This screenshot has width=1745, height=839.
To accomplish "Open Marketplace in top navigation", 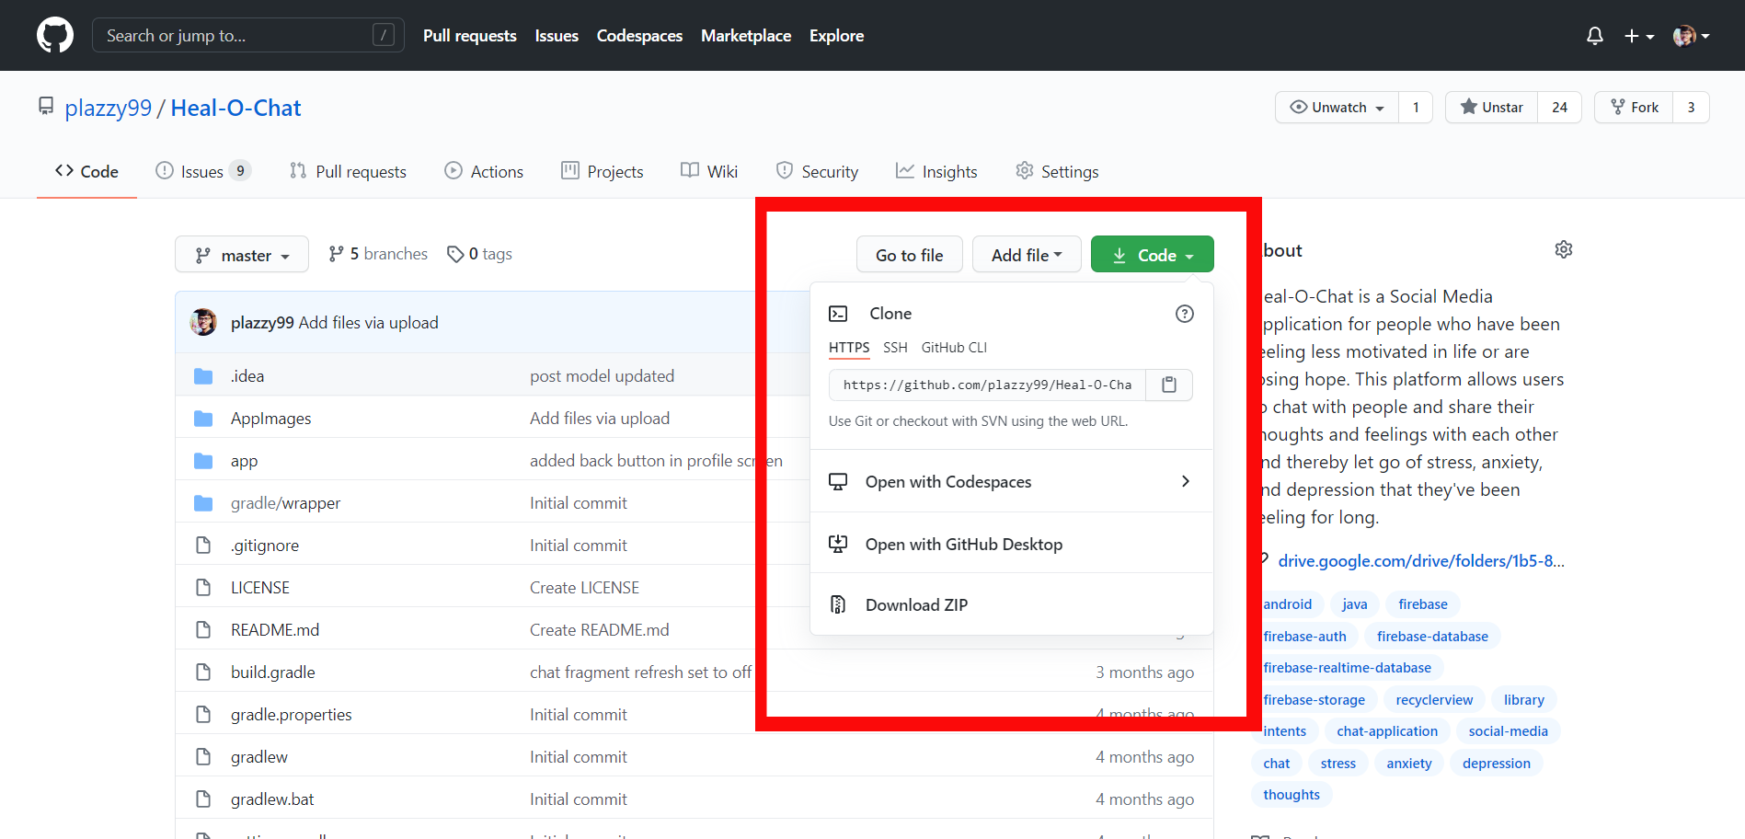I will pos(746,36).
